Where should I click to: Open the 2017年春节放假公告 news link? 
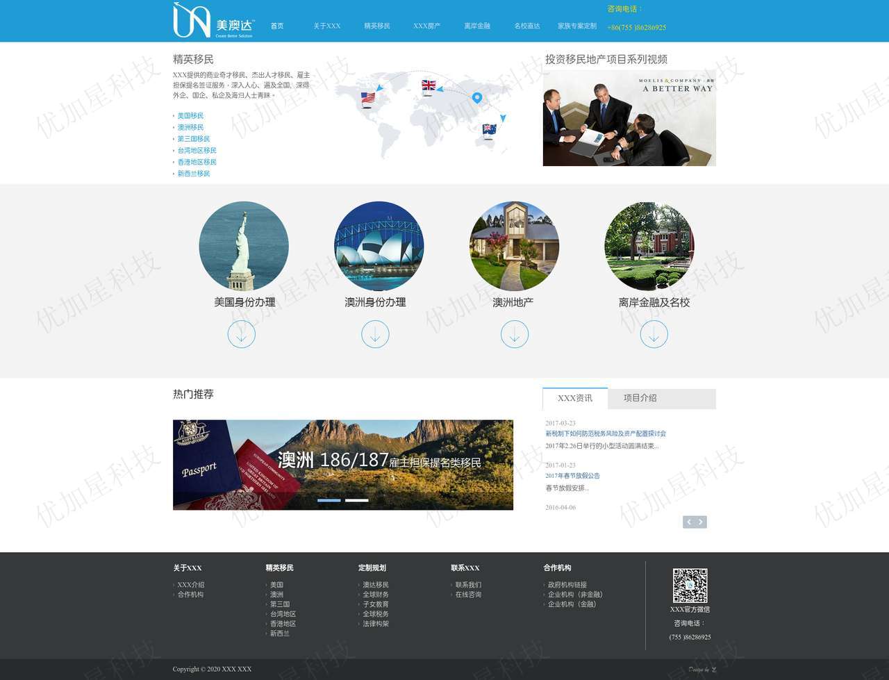tap(572, 476)
